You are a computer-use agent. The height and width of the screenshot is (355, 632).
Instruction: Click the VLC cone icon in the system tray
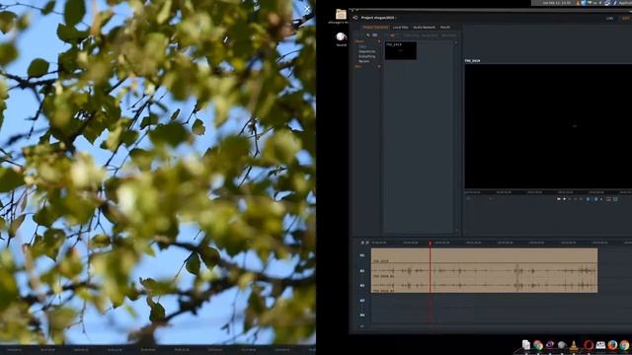(578, 3)
